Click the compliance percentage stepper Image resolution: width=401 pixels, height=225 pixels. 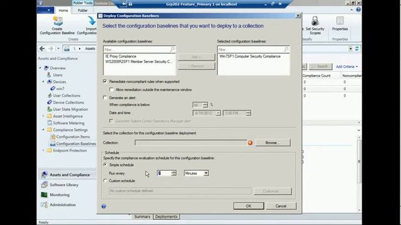[205, 105]
